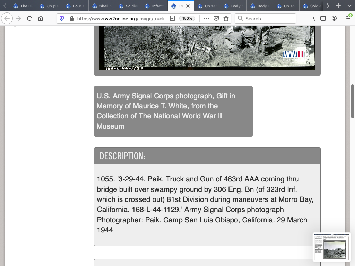Open the page actions ellipsis menu
The width and height of the screenshot is (355, 266).
[x=207, y=19]
